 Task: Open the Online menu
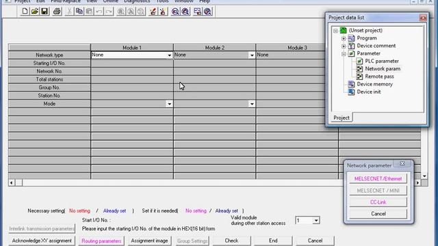point(111,1)
